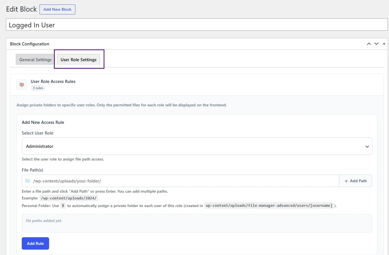Open User Role Settings tab
The width and height of the screenshot is (389, 255).
(x=78, y=60)
